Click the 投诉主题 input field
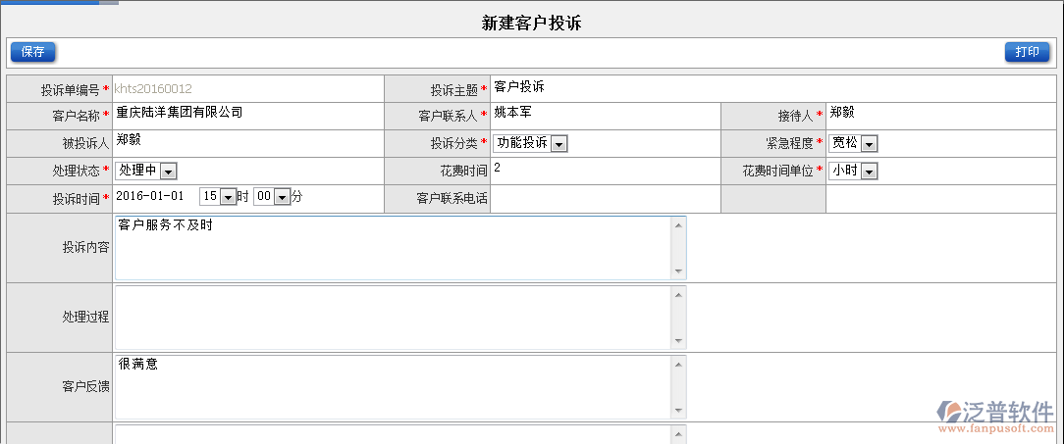The image size is (1064, 444). click(x=766, y=88)
